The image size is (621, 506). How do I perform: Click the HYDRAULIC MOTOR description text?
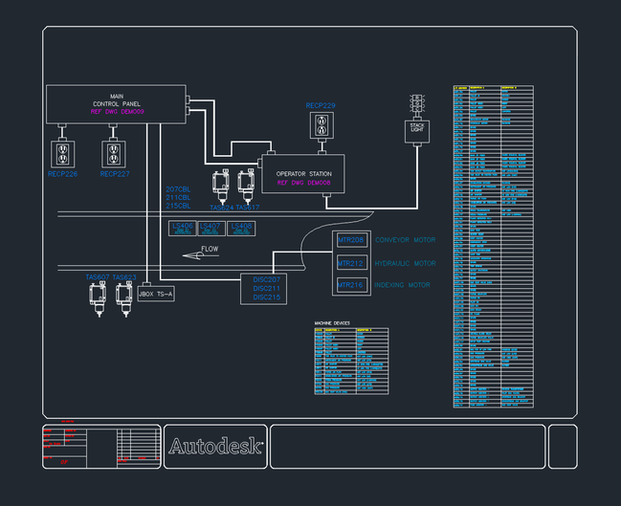(x=405, y=263)
